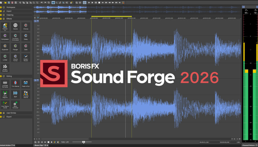Click Play in the bottom transport bar
This screenshot has height=147, width=258.
pyautogui.click(x=52, y=142)
